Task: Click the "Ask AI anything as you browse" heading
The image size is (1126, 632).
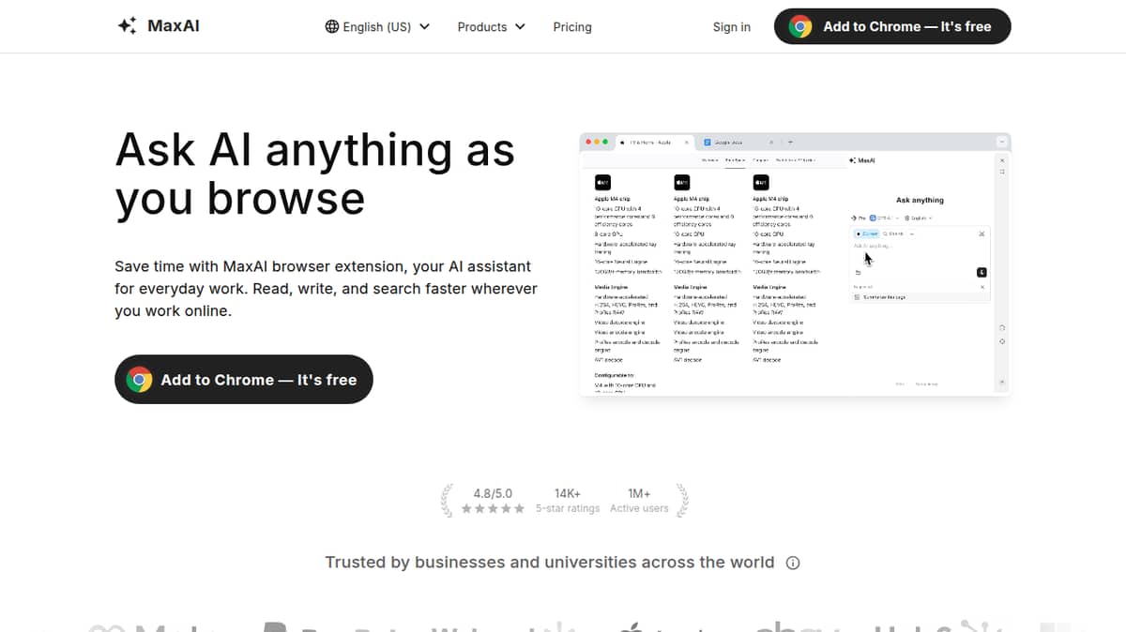Action: 315,173
